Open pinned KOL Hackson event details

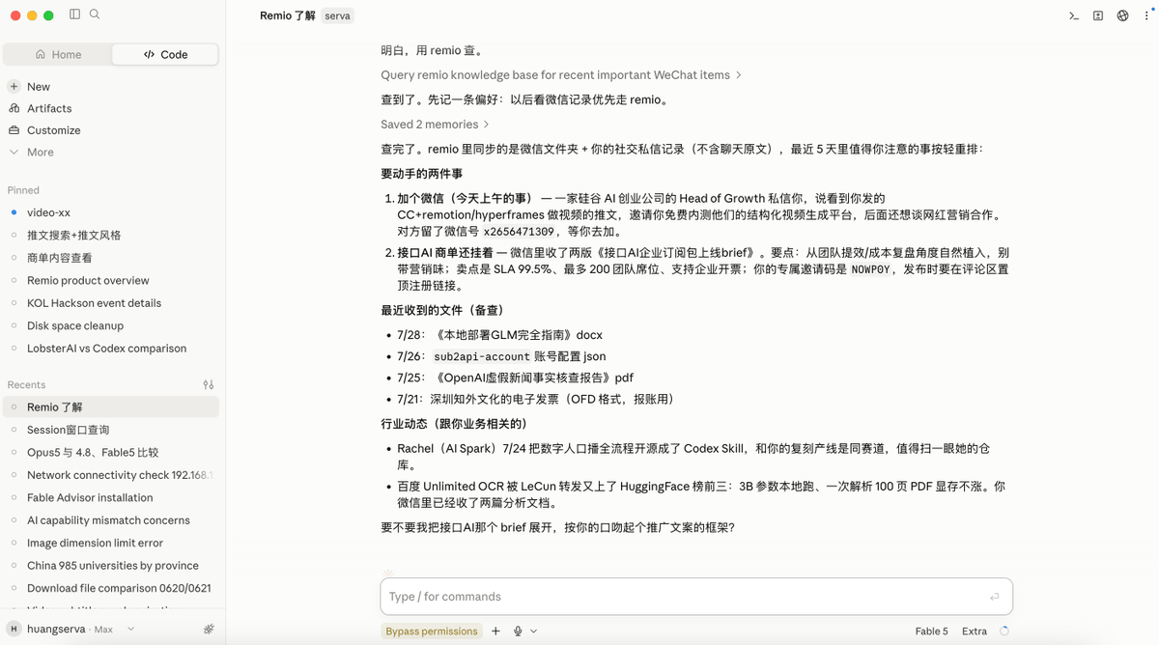112,303
